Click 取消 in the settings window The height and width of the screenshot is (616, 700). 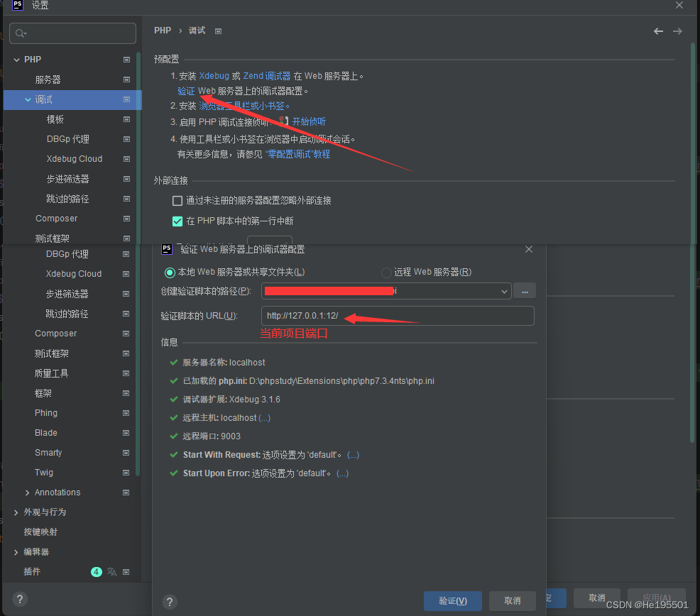[597, 598]
